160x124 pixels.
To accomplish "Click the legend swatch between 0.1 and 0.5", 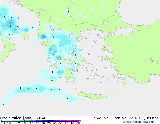I will coord(4,121).
